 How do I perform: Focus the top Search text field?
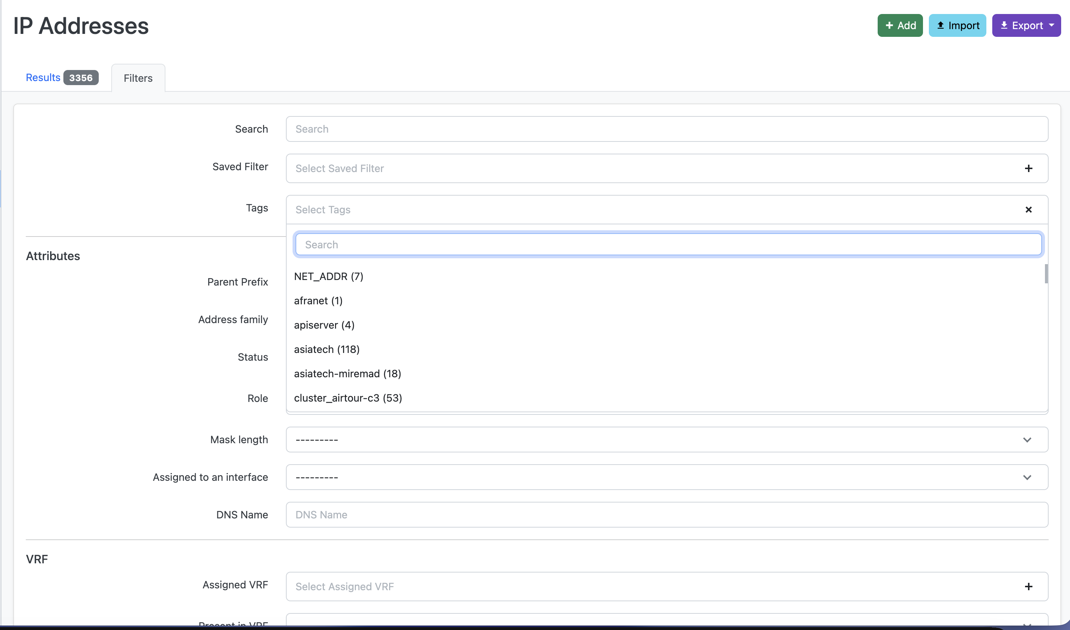click(667, 129)
